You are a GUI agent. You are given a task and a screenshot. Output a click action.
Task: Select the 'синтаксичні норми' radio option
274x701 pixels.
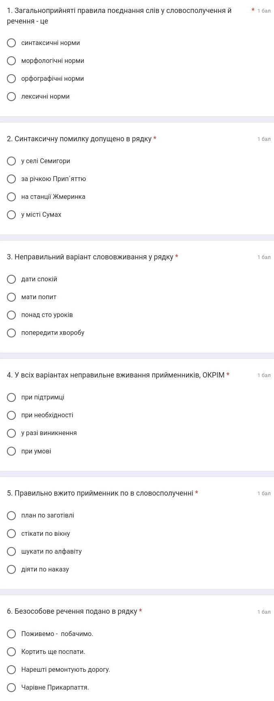12,43
